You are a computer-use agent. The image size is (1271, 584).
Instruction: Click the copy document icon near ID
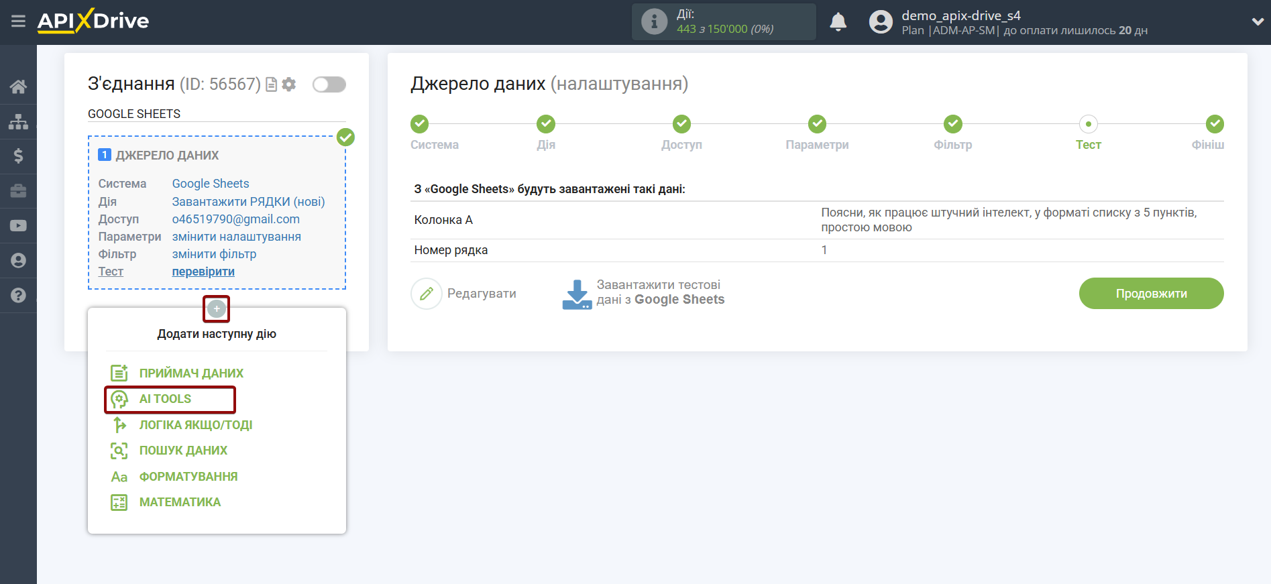[x=272, y=84]
